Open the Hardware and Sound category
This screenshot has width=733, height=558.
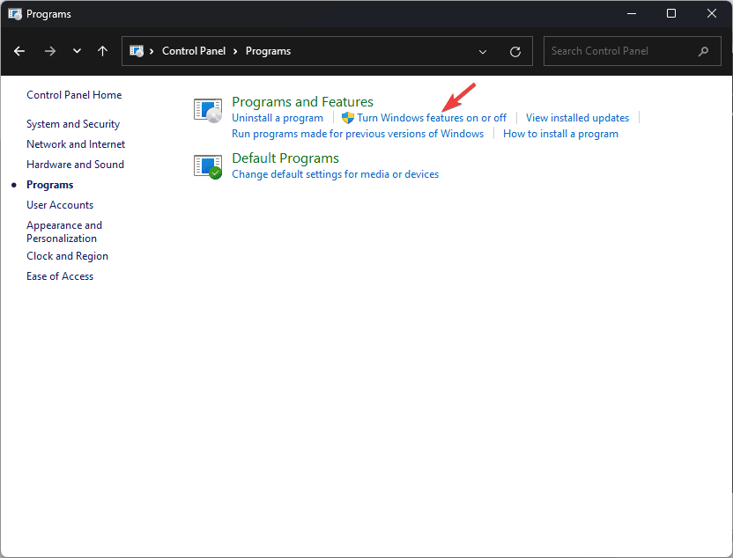(75, 164)
